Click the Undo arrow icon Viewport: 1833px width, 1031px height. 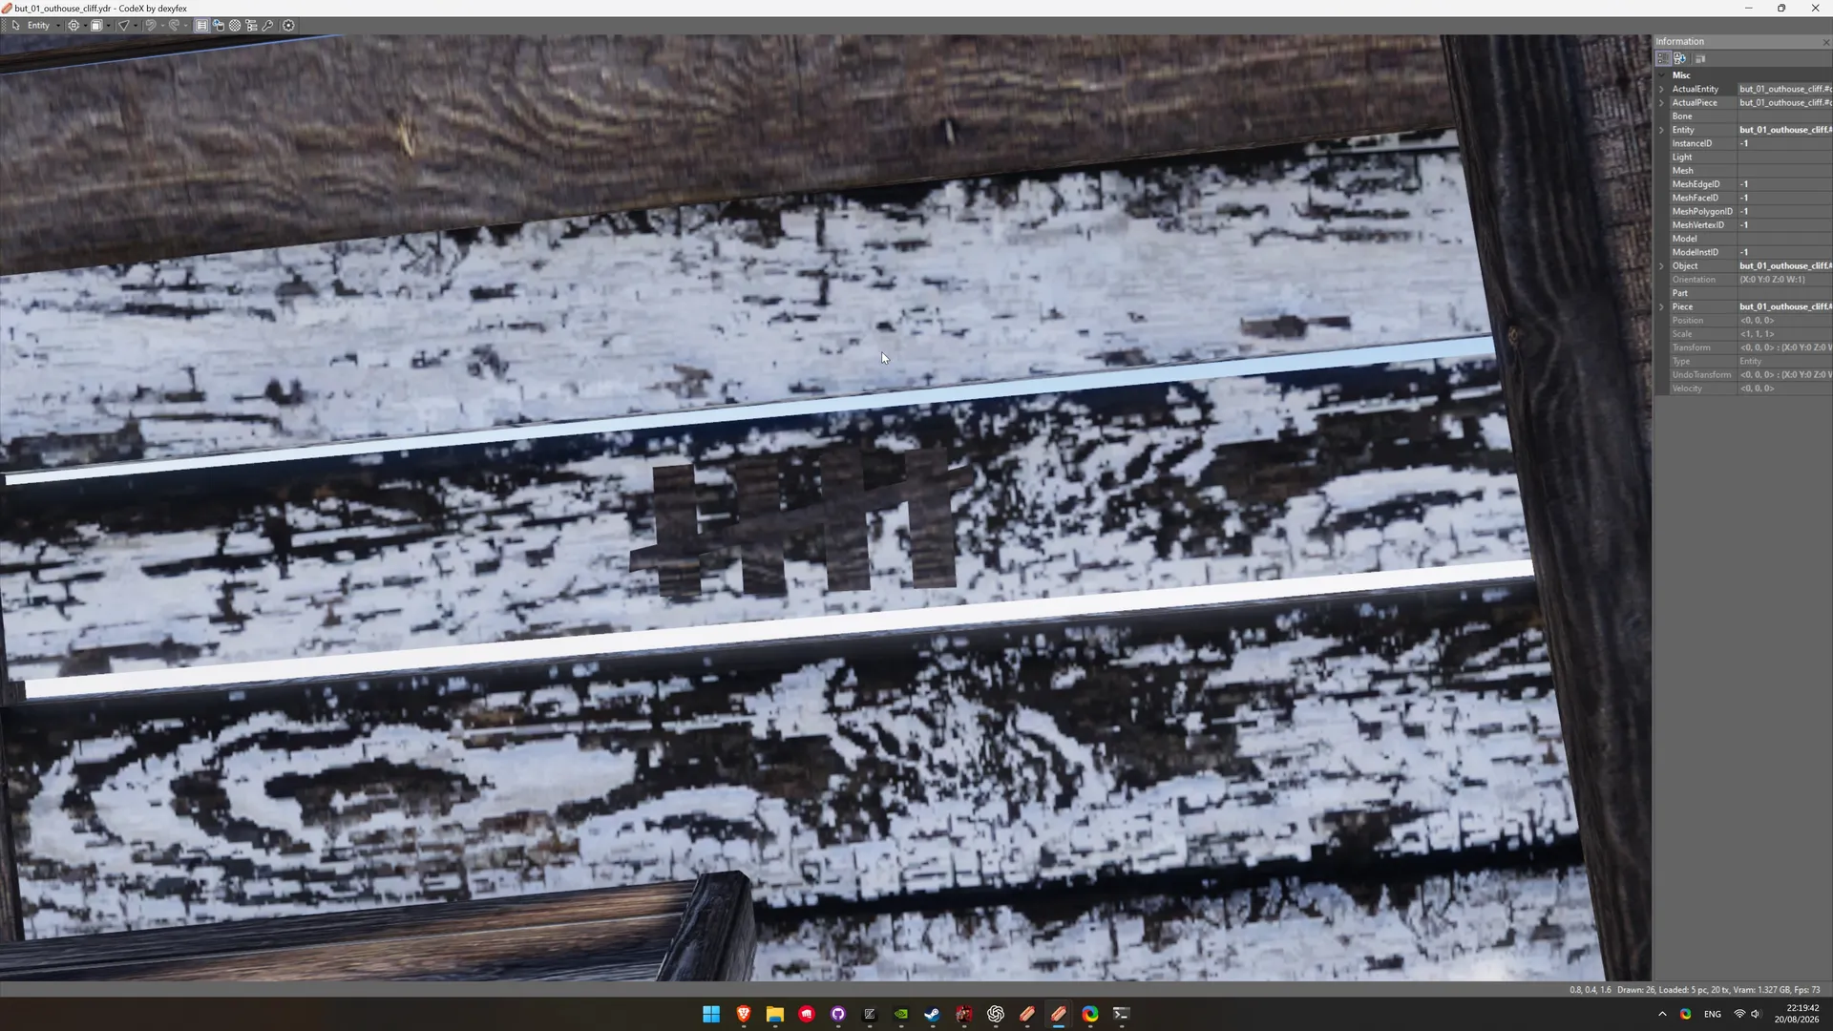150,26
